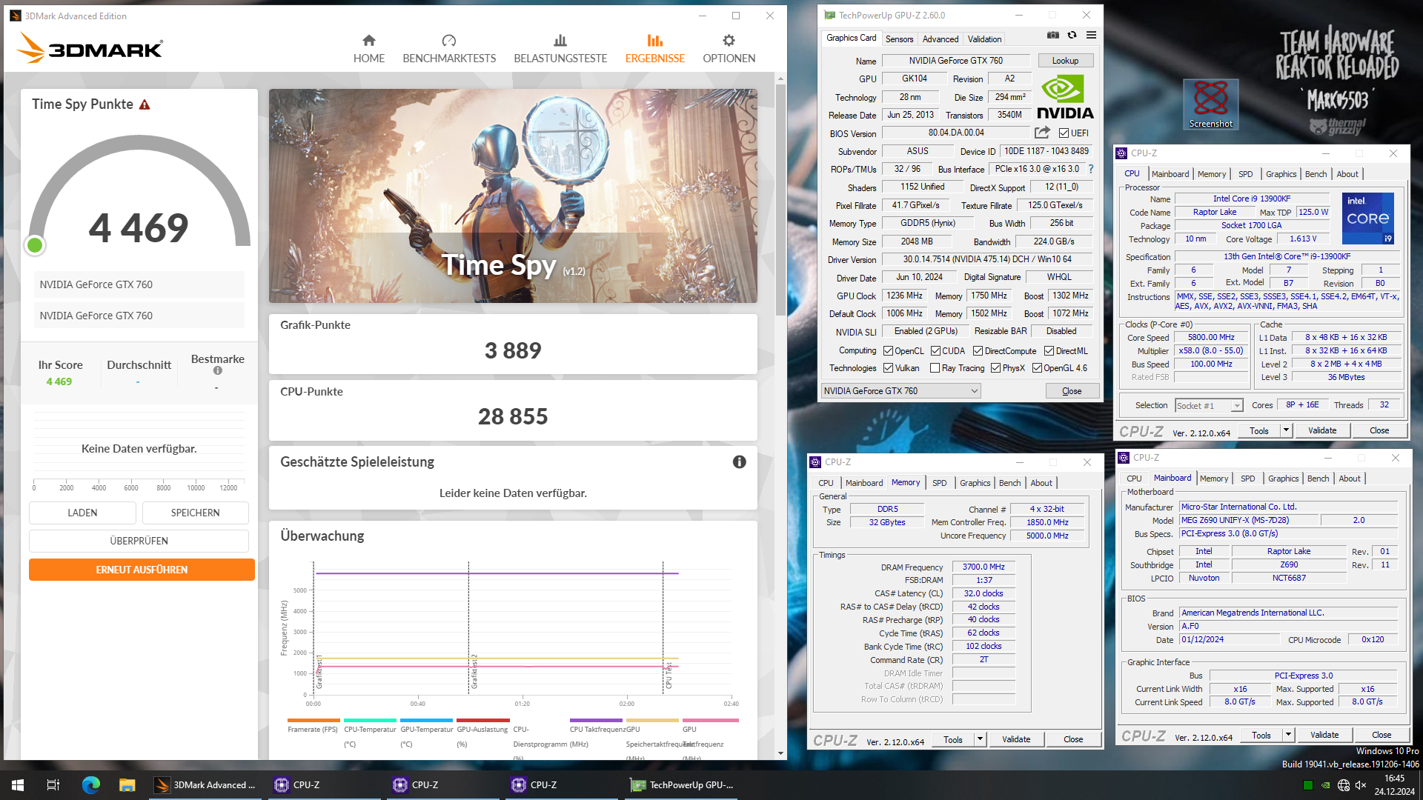Viewport: 1423px width, 800px height.
Task: Toggle the DirectCompute checkbox
Action: coord(978,351)
